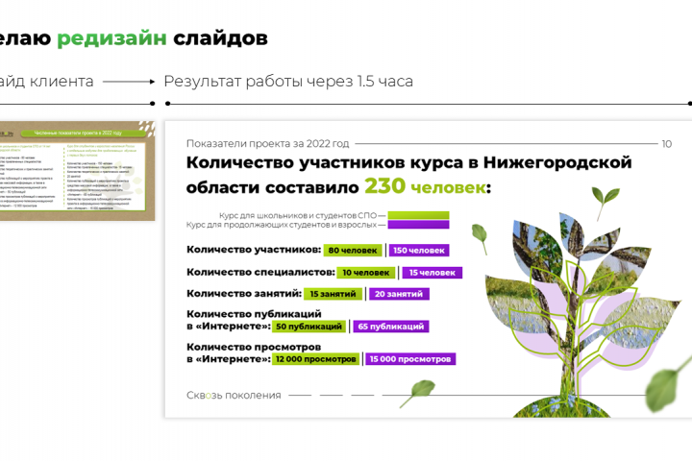Viewport: 692px width, 461px height.
Task: Click the word 'слайдов' in the main heading
Action: tap(220, 38)
